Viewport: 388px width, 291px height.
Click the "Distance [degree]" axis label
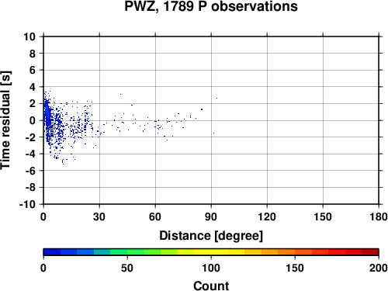click(x=211, y=236)
